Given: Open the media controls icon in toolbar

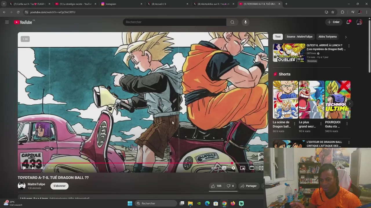Looking at the screenshot, I should [x=352, y=12].
